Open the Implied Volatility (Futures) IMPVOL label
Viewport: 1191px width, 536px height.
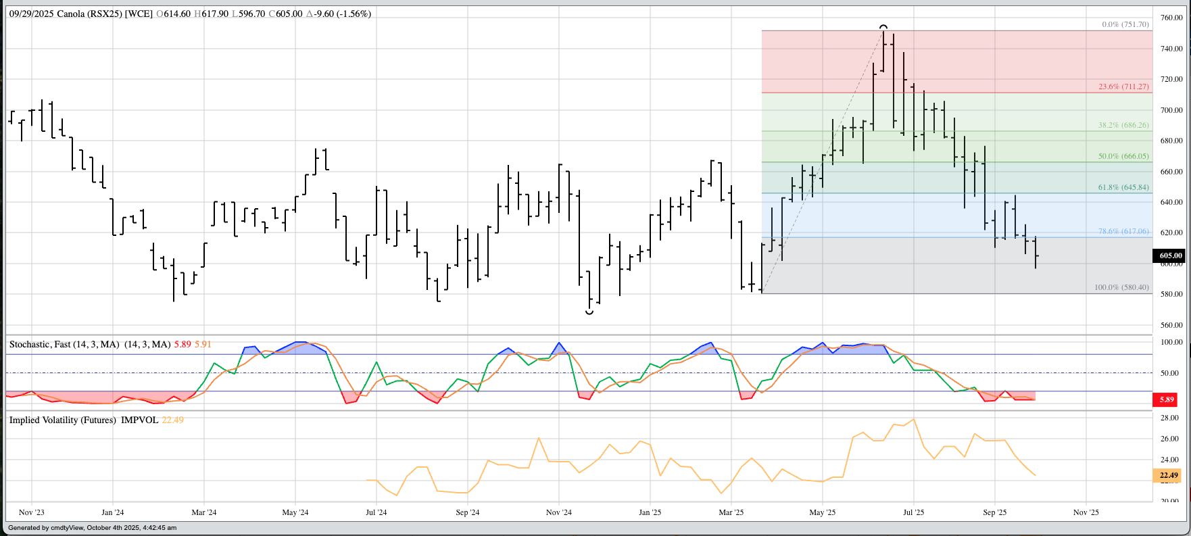tap(83, 420)
